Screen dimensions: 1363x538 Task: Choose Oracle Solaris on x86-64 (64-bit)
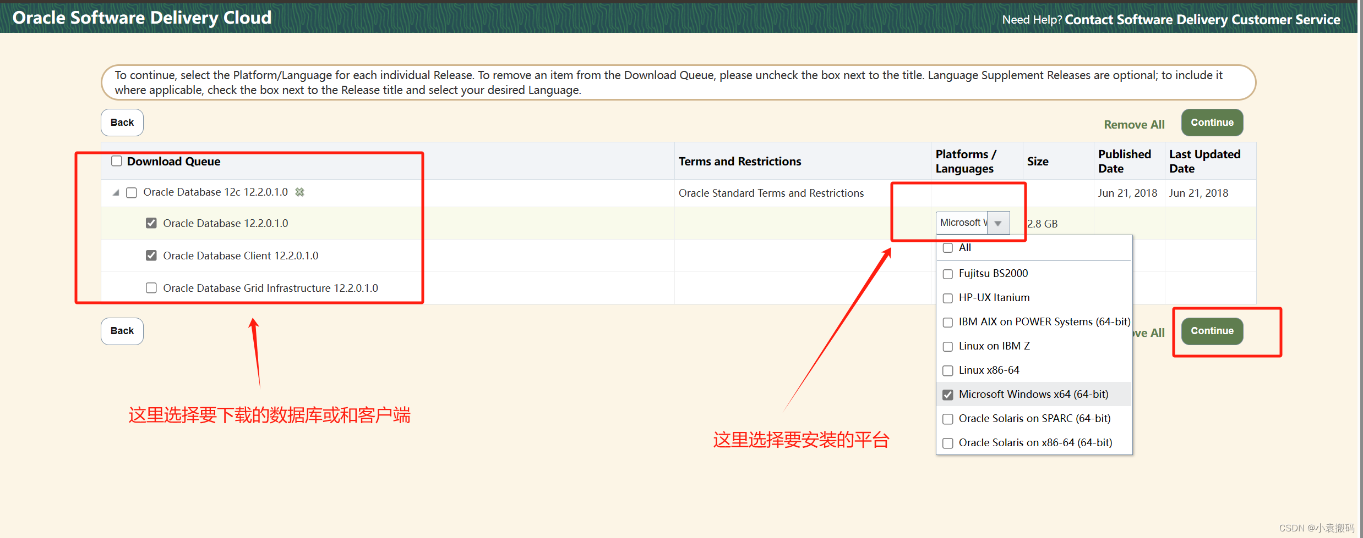pyautogui.click(x=948, y=443)
